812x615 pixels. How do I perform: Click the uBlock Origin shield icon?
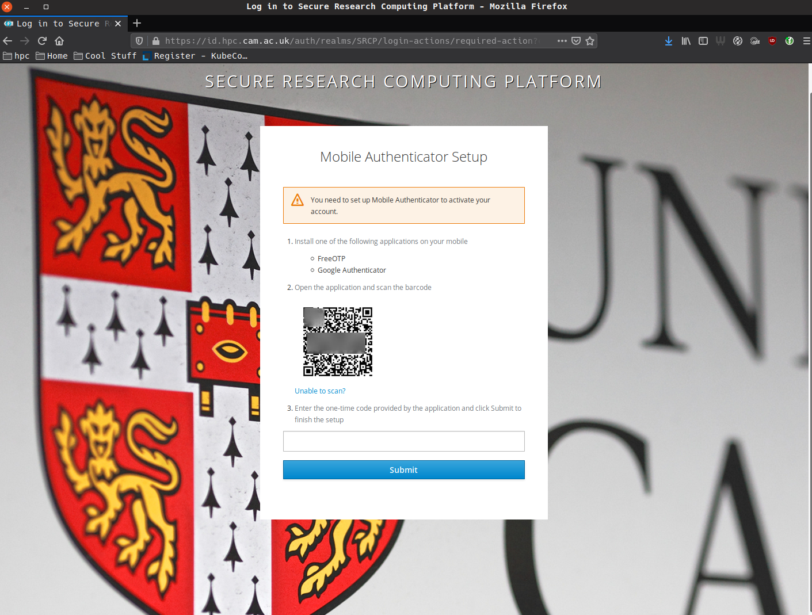772,41
